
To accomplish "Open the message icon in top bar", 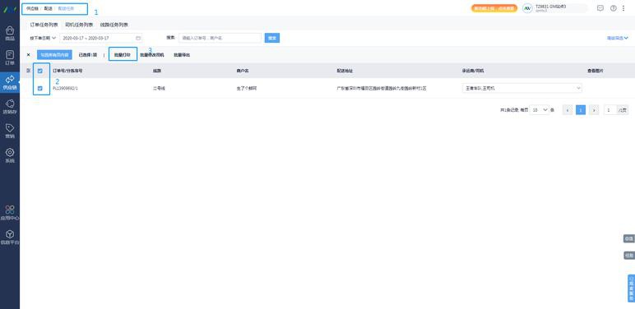I will pyautogui.click(x=600, y=8).
